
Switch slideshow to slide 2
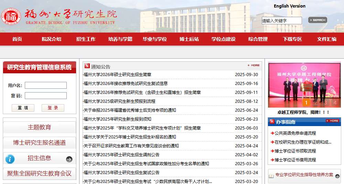tap(316, 102)
